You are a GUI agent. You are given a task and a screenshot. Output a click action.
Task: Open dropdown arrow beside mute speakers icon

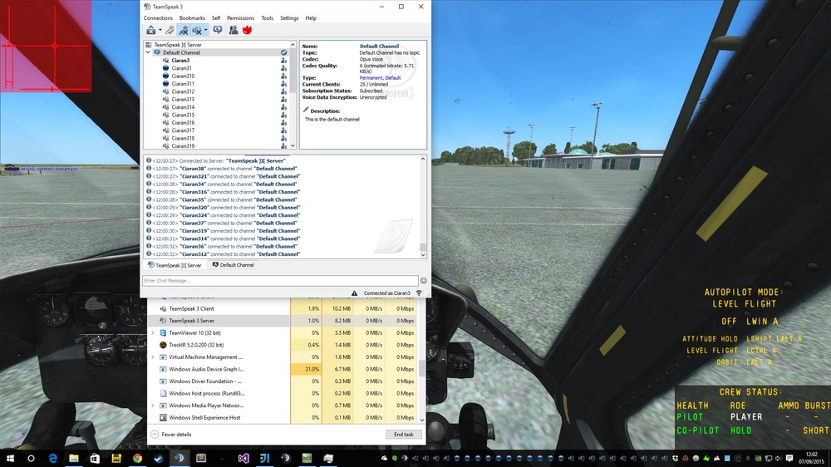click(205, 30)
